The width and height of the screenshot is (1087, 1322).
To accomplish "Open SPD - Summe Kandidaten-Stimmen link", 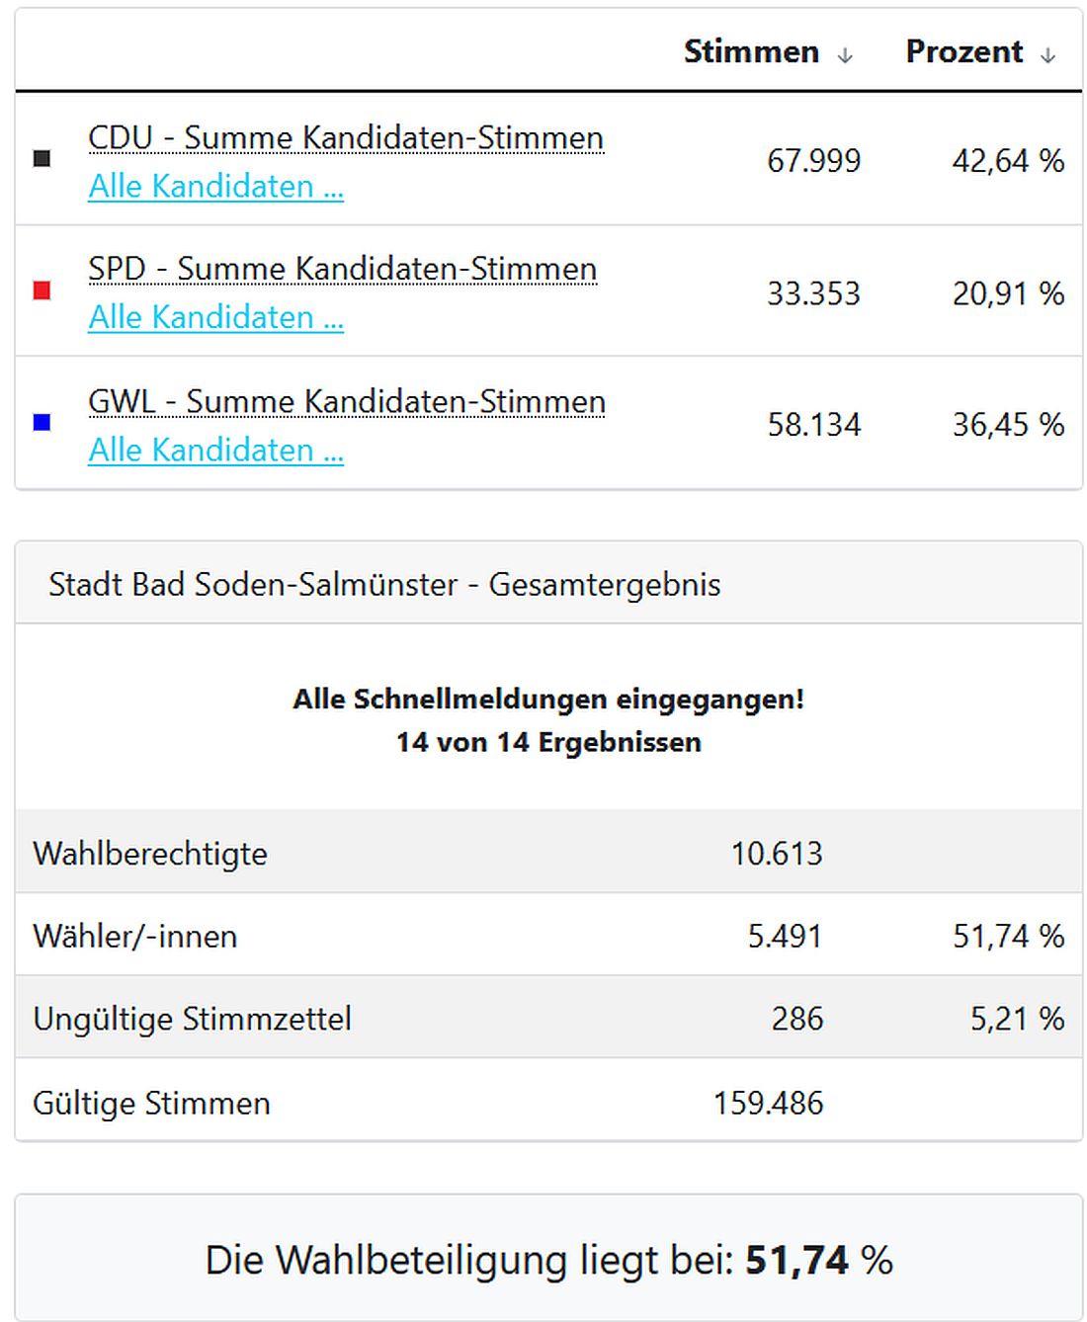I will pos(342,269).
